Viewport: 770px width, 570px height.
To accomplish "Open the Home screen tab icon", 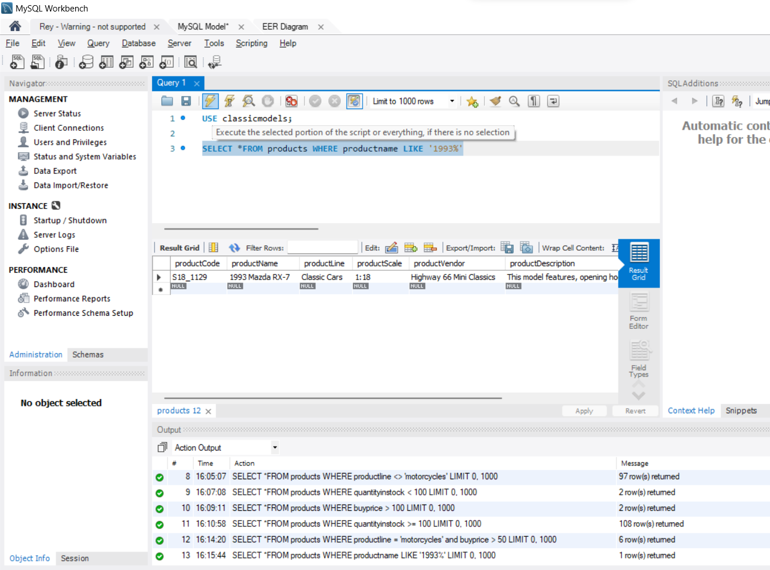I will coord(15,26).
